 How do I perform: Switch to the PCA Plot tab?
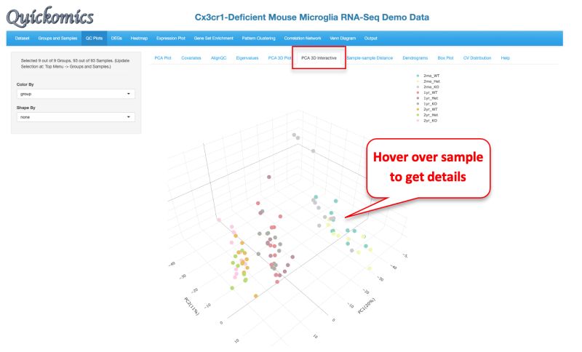(163, 58)
